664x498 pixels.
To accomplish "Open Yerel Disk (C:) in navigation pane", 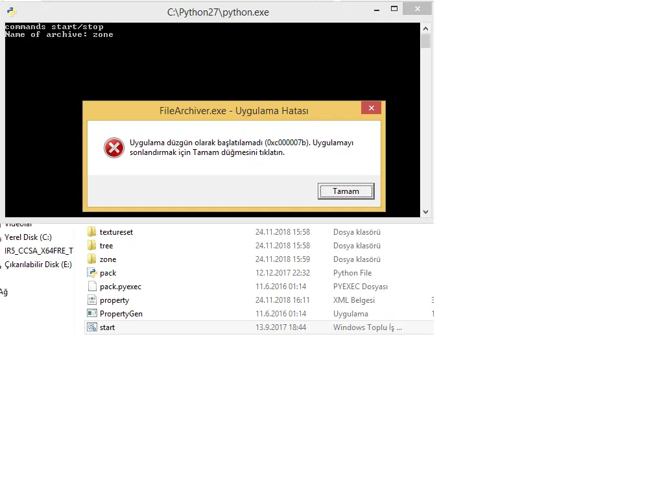I will [x=28, y=237].
